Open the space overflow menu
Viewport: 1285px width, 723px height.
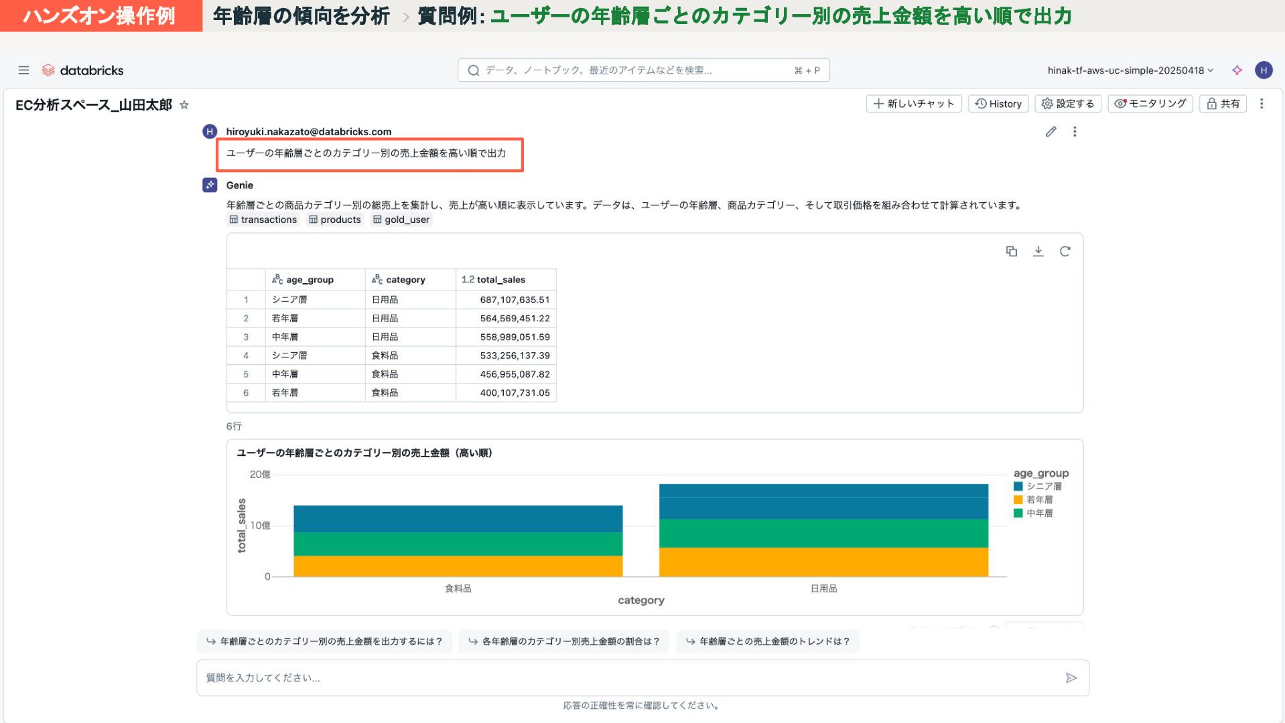(x=1262, y=104)
